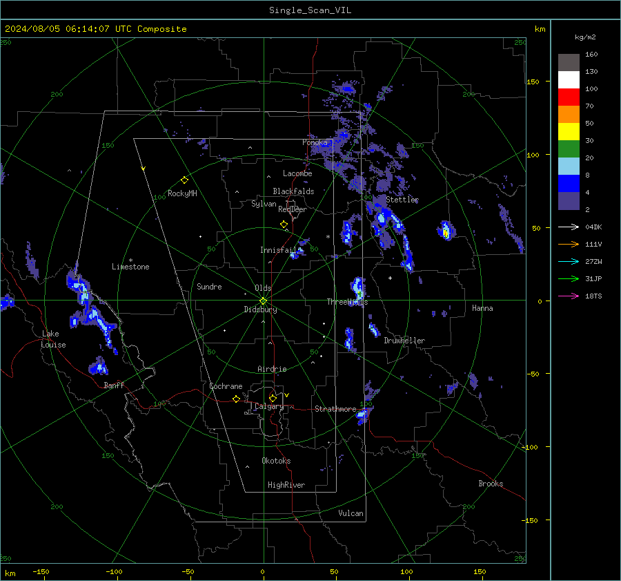
Task: Click the Single_Scan_VIL title text
Action: coord(310,10)
